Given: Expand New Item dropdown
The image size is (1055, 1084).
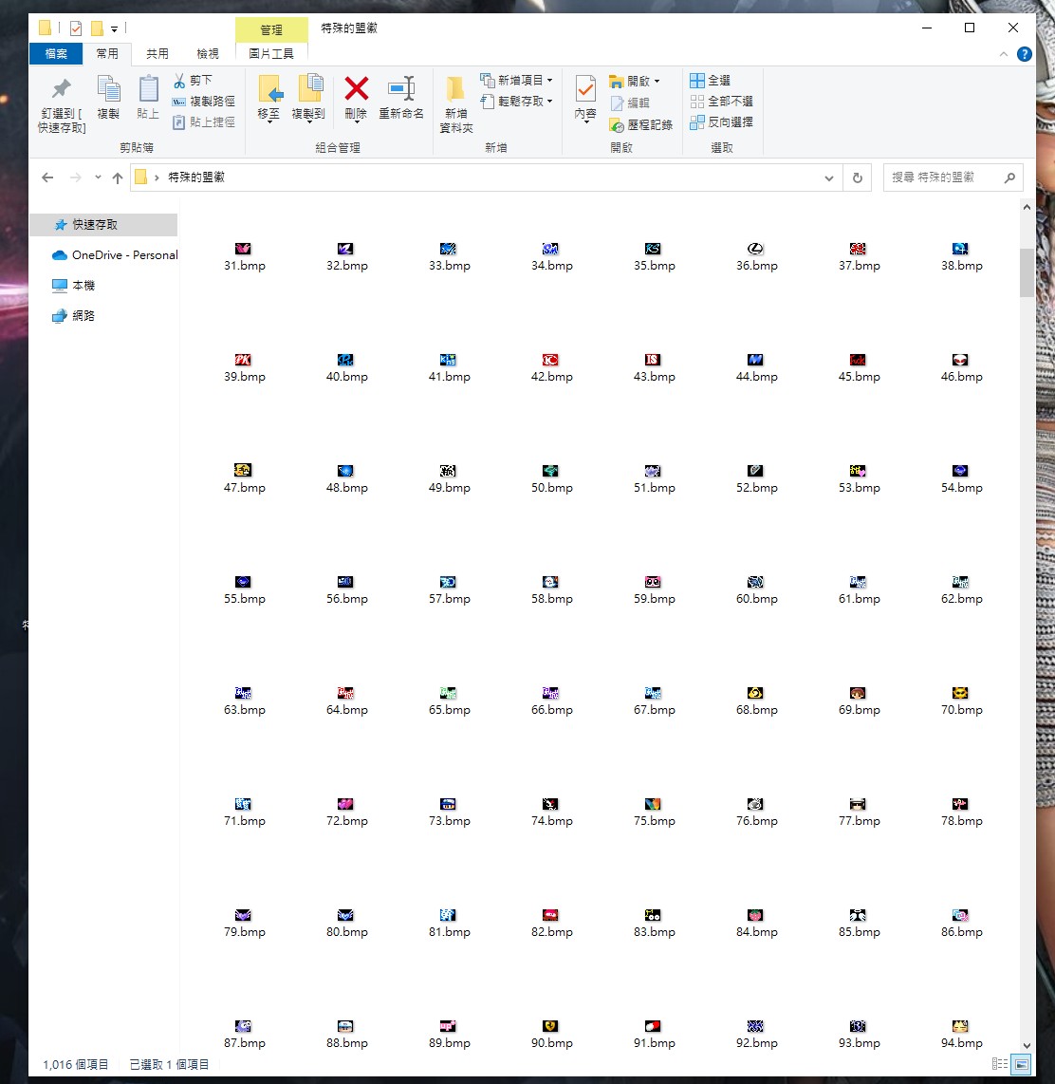Looking at the screenshot, I should tap(550, 81).
